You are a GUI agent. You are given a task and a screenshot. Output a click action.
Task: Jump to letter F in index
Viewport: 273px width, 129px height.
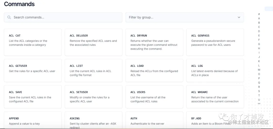coord(259,40)
